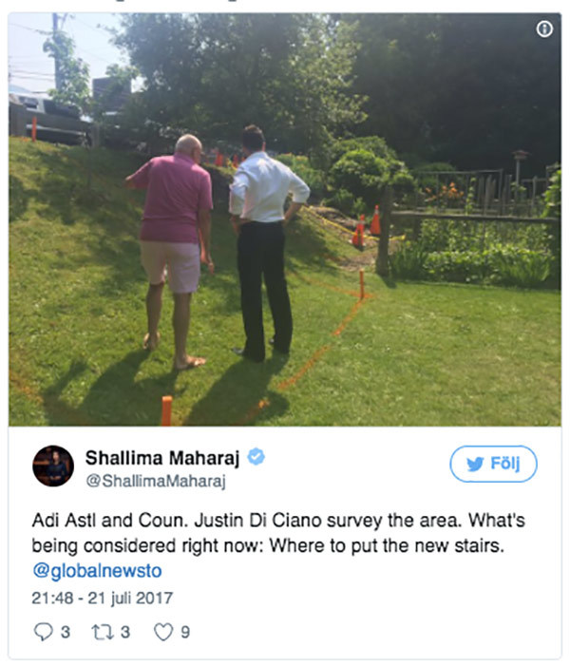This screenshot has height=666, width=570.
Task: Open Shallima Maharaj's profile avatar
Action: pyautogui.click(x=53, y=466)
